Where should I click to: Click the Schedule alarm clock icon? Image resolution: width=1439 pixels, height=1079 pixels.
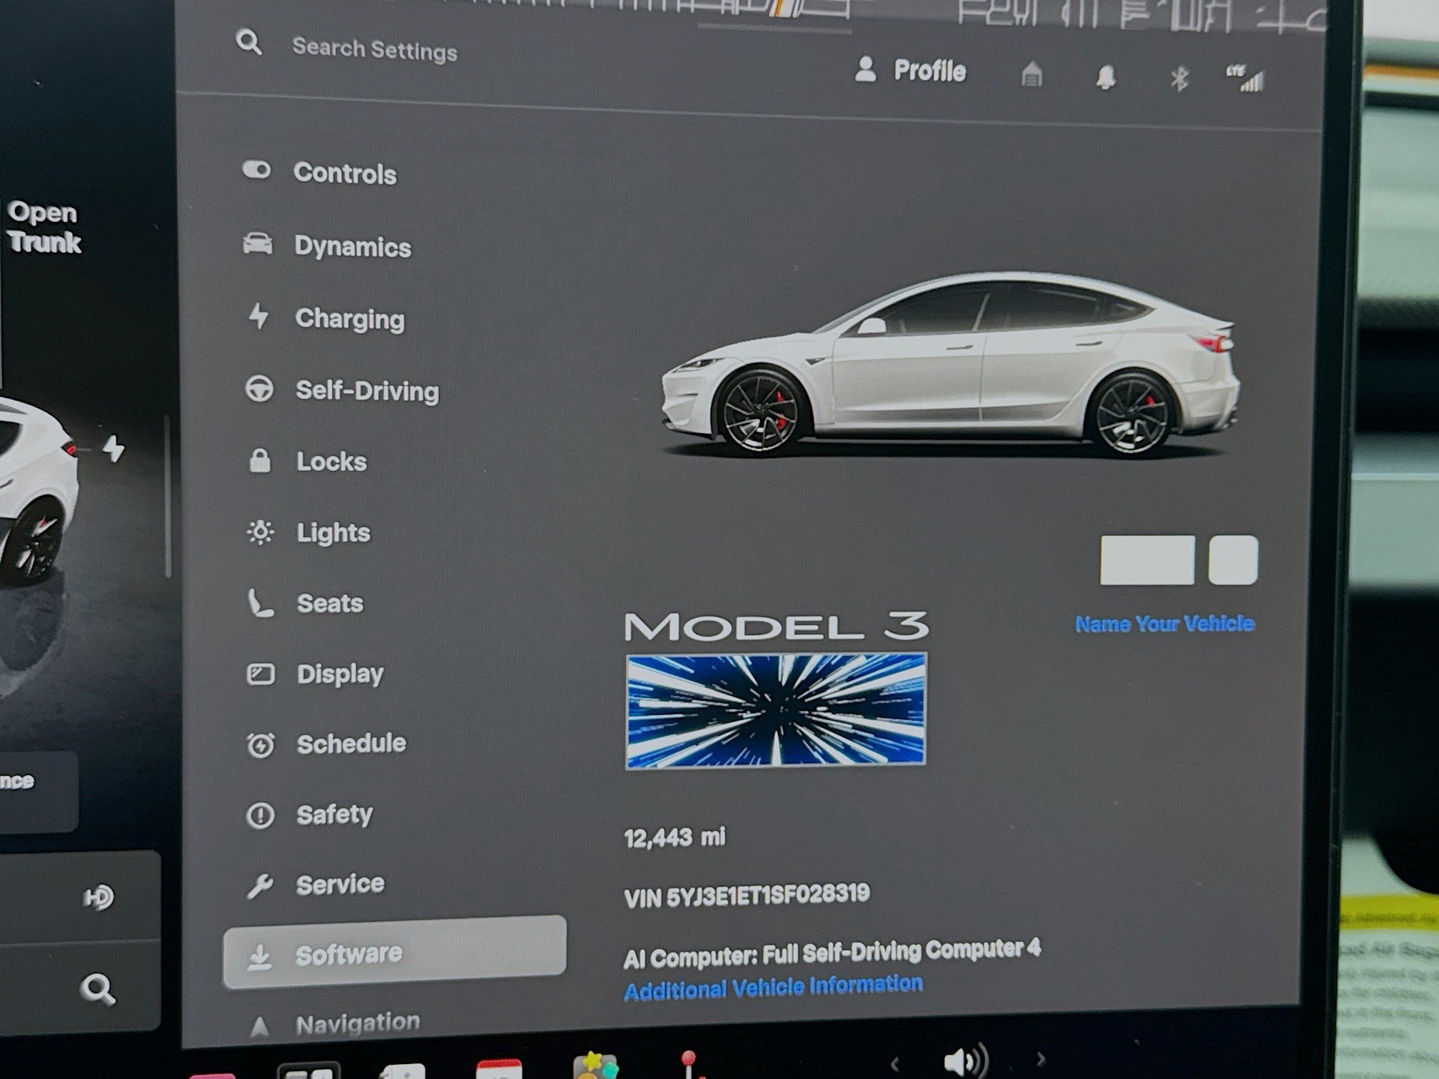260,745
